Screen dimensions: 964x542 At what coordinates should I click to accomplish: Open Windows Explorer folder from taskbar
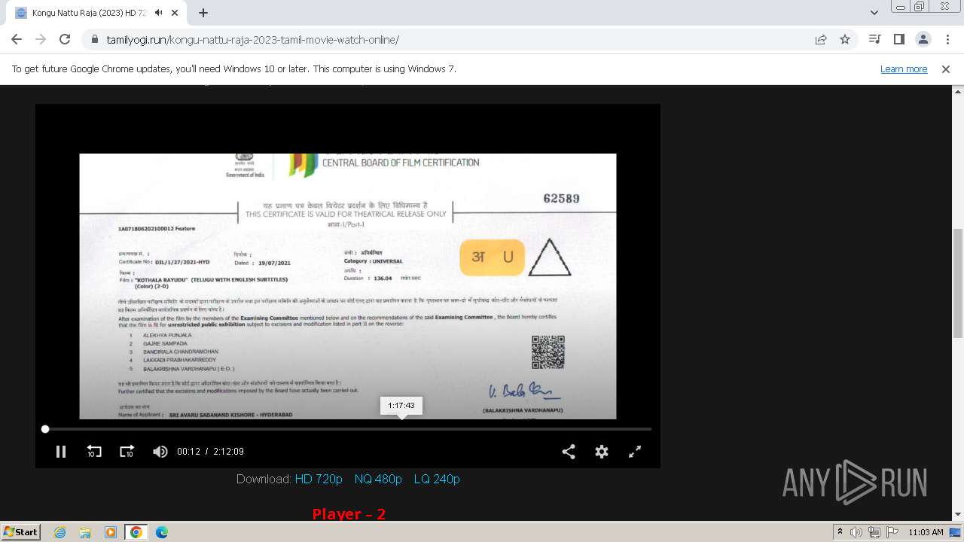click(85, 532)
